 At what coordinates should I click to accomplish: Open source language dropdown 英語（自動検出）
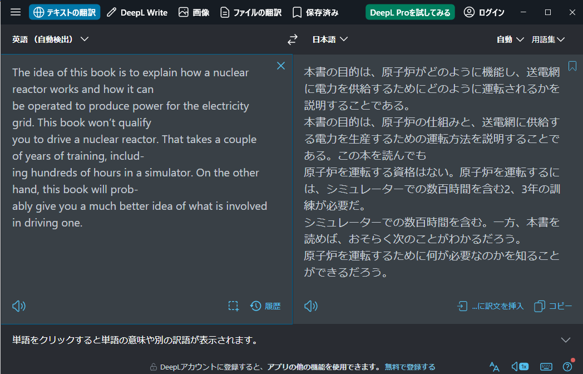point(50,39)
